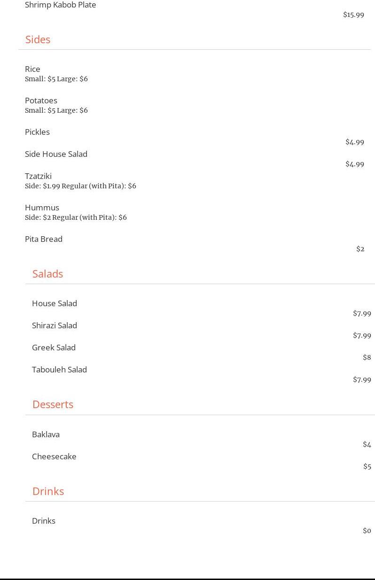Click the orange Drinks section heading
The width and height of the screenshot is (375, 580).
click(48, 491)
